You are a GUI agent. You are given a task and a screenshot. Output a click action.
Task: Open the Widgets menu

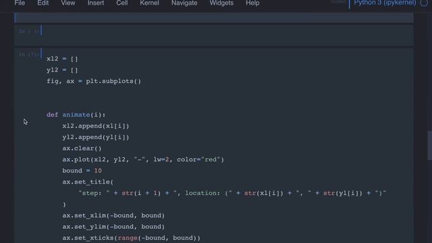click(221, 3)
